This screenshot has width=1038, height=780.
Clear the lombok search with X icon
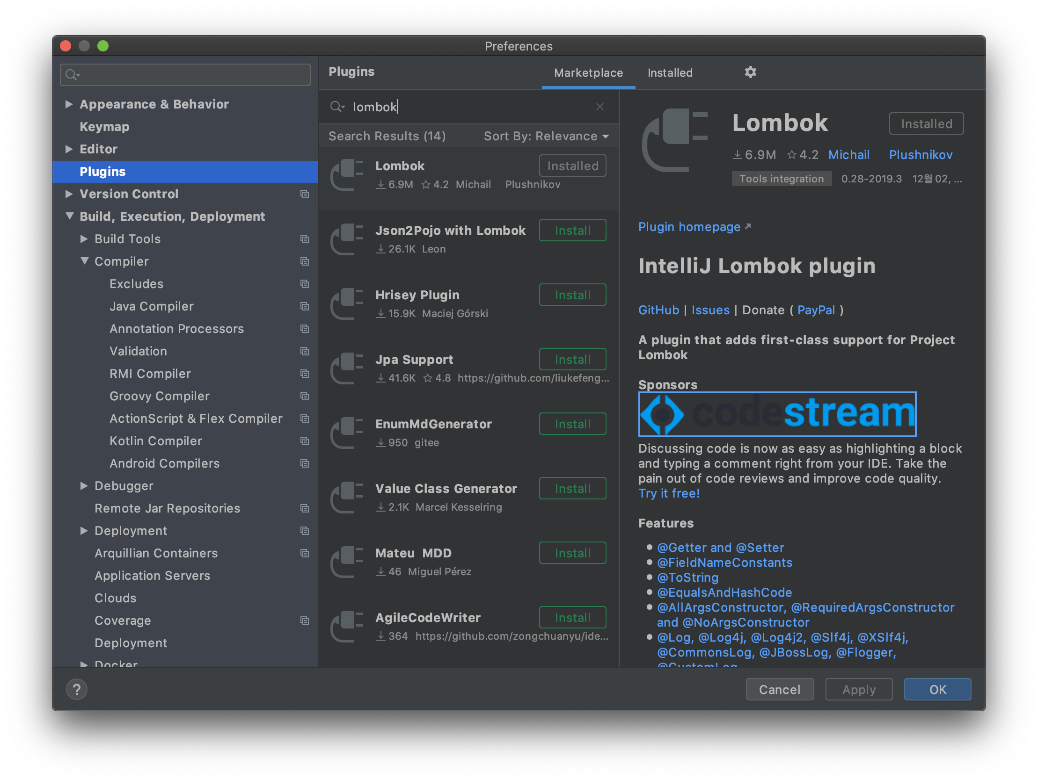coord(599,107)
